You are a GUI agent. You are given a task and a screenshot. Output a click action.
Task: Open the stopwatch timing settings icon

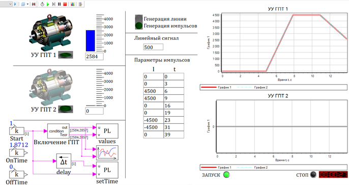[42, 4]
